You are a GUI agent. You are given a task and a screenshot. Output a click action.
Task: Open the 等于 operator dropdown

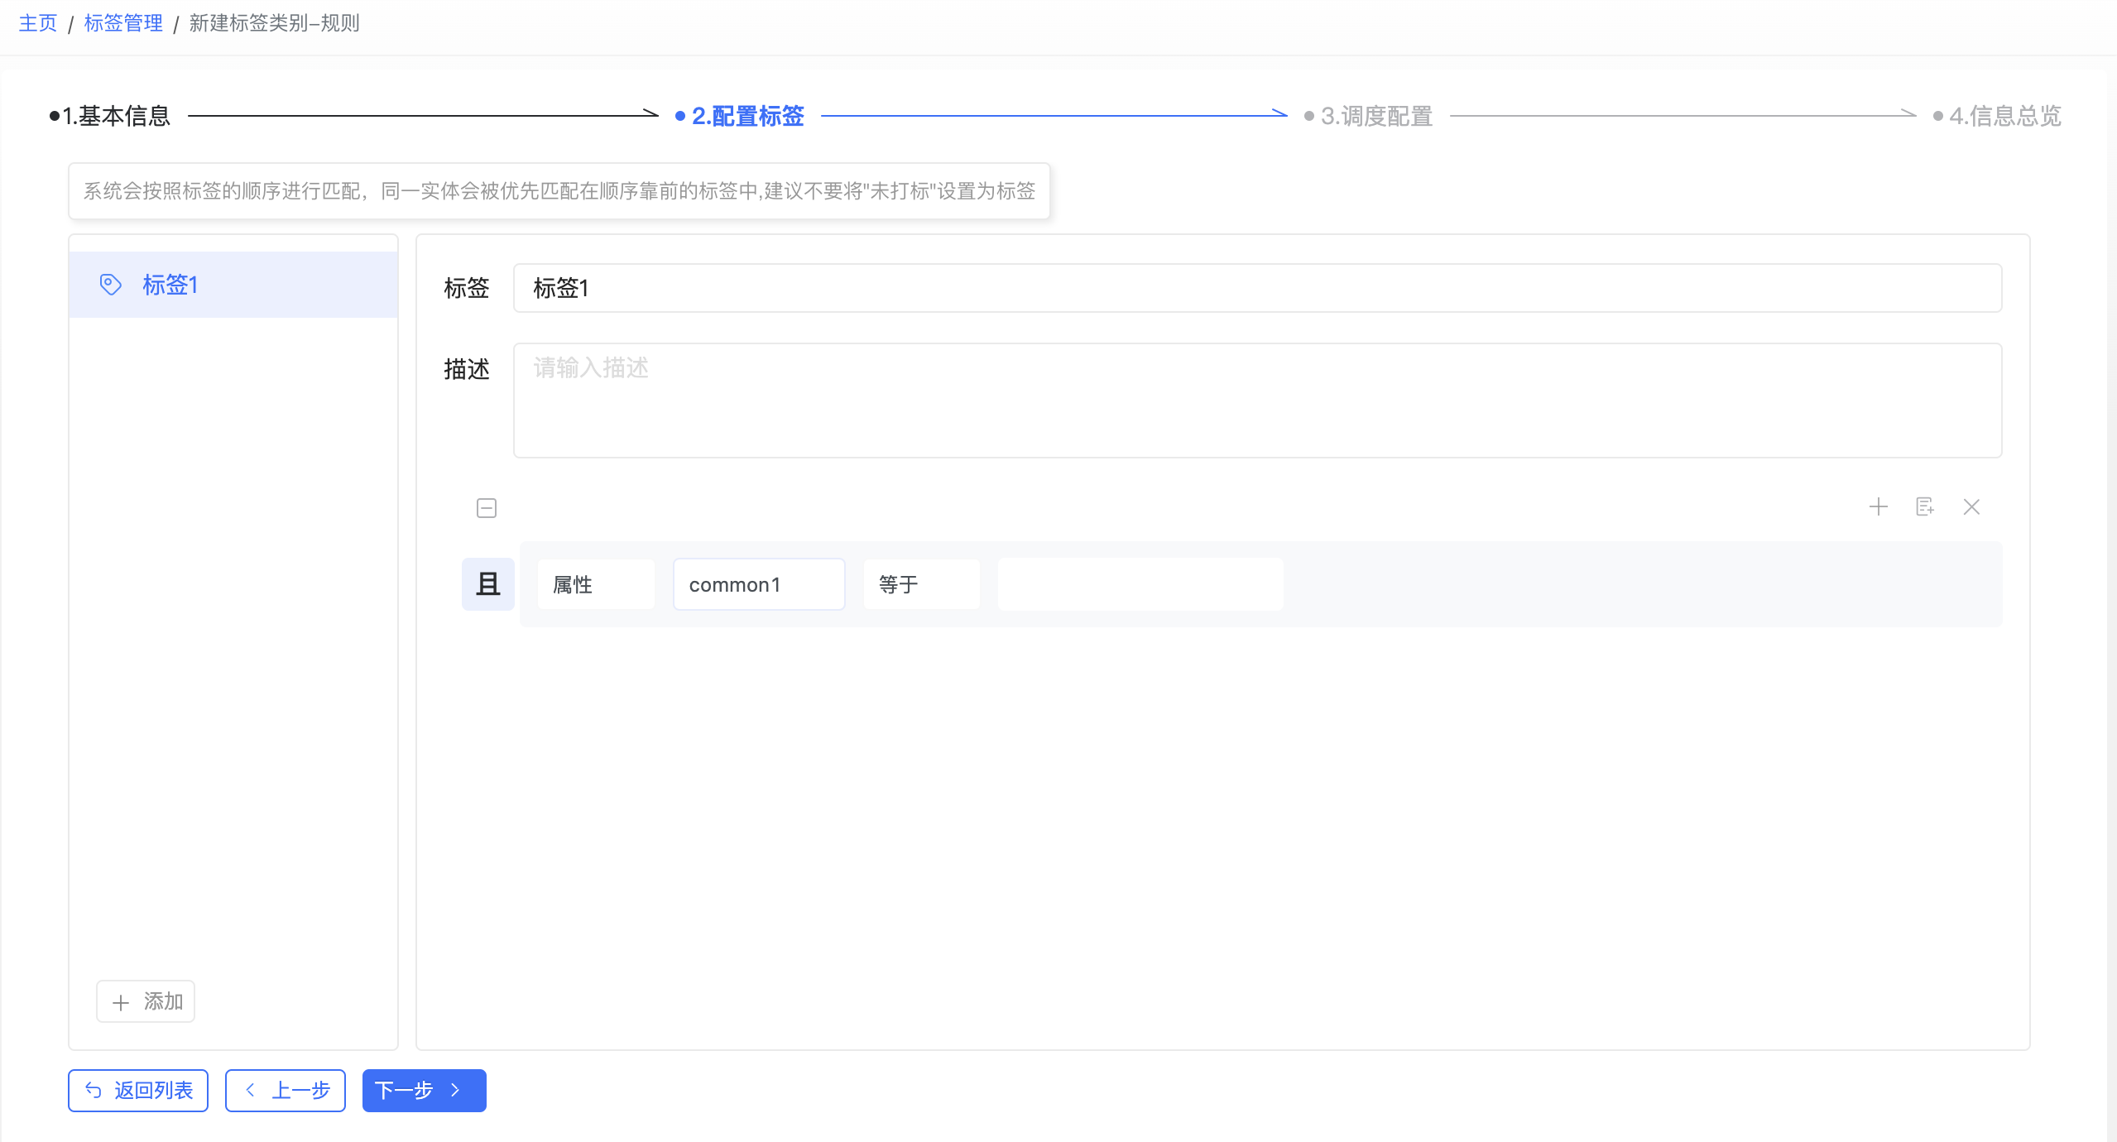point(922,584)
